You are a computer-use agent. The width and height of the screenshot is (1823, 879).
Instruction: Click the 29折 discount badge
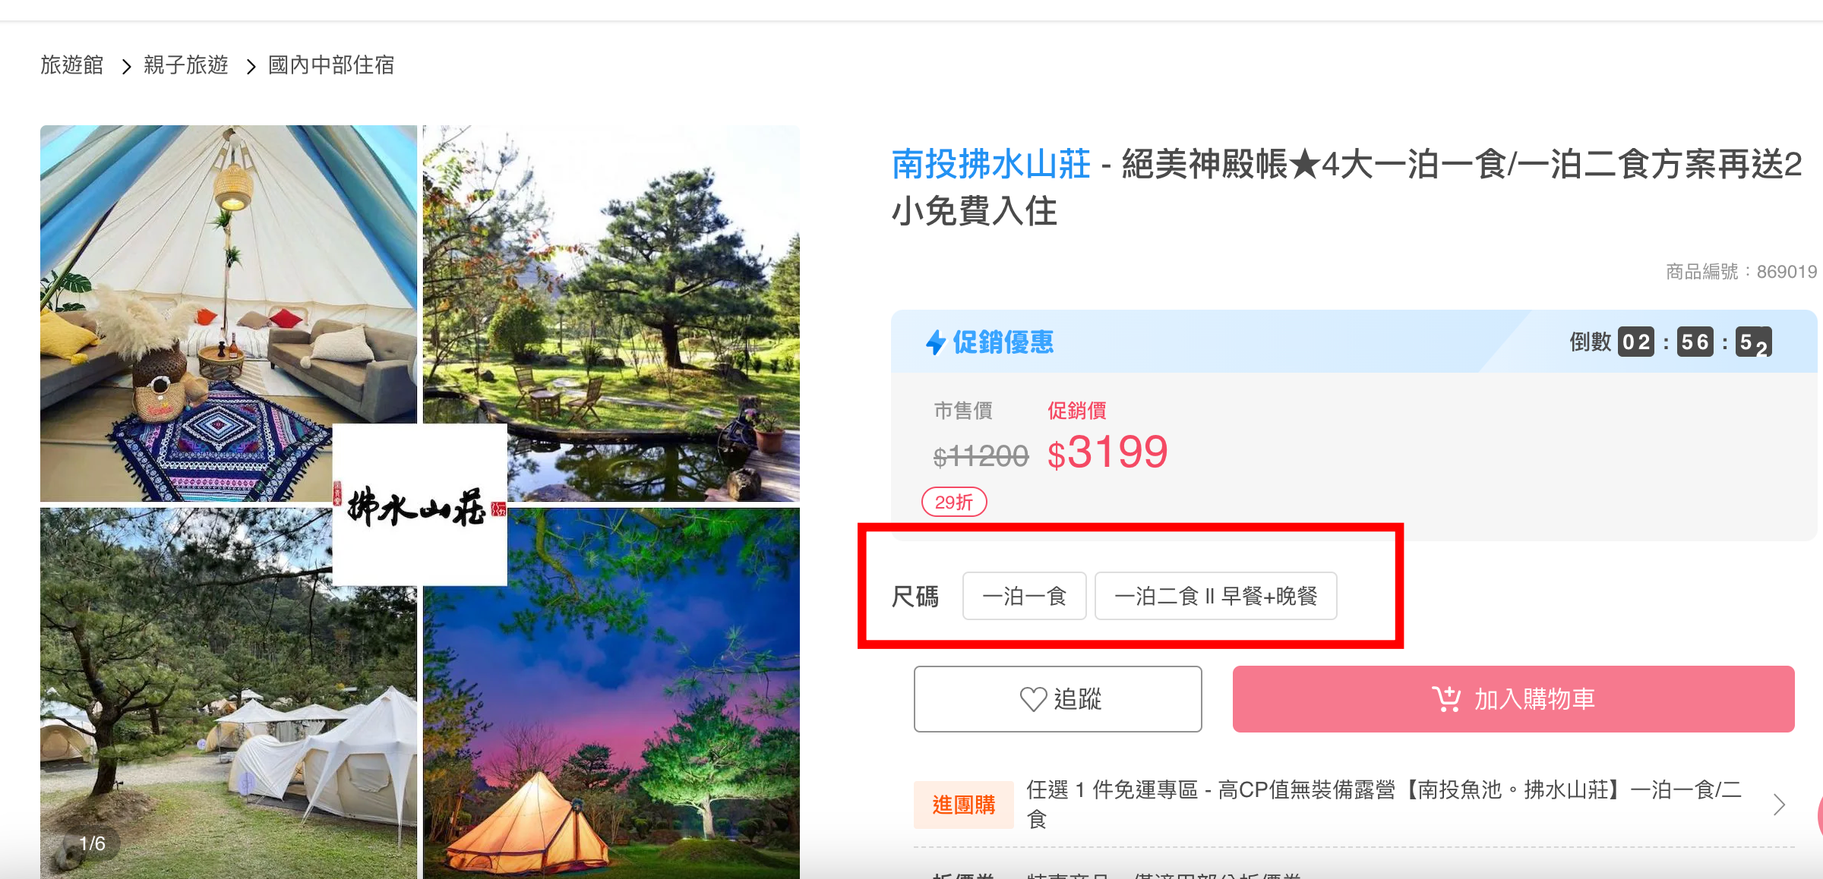pos(954,503)
